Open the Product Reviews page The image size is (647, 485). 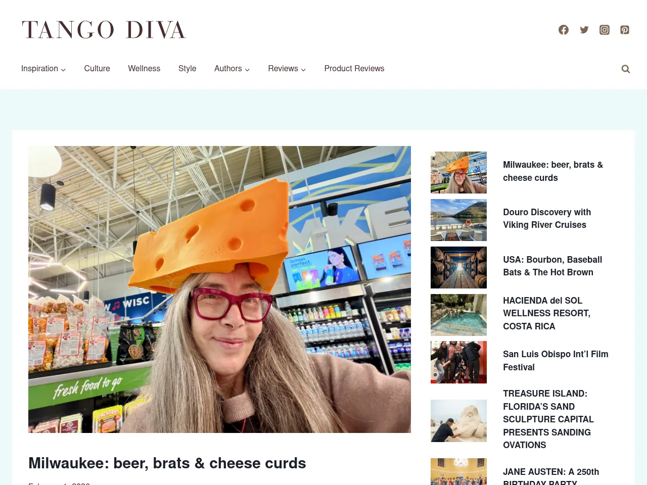354,69
